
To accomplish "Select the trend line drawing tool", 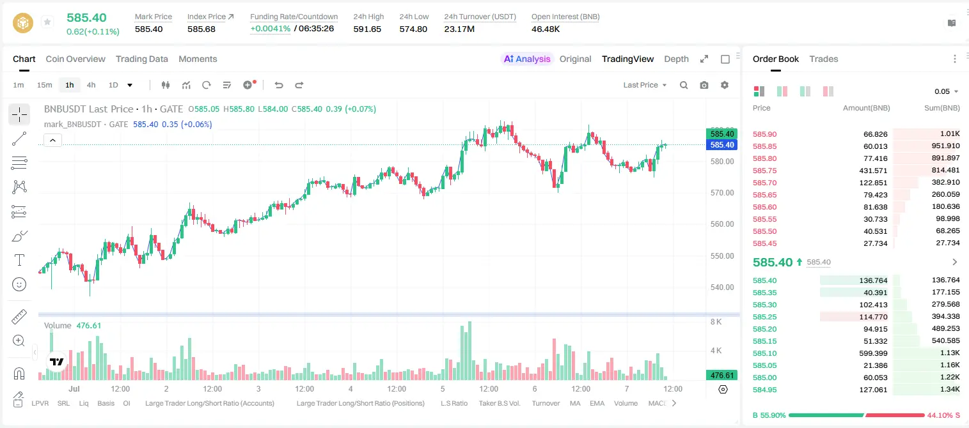I will point(19,139).
